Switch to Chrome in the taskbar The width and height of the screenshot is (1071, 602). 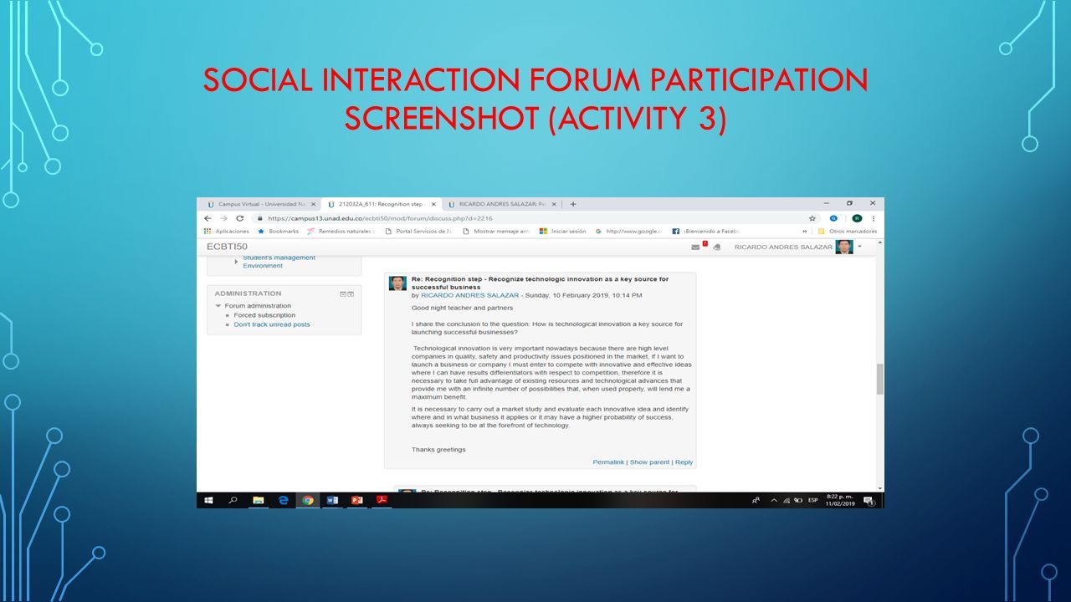click(308, 501)
